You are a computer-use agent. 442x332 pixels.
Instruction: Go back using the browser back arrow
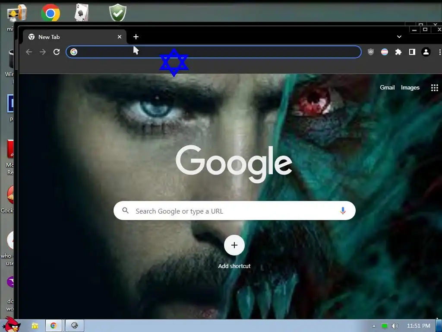[29, 52]
